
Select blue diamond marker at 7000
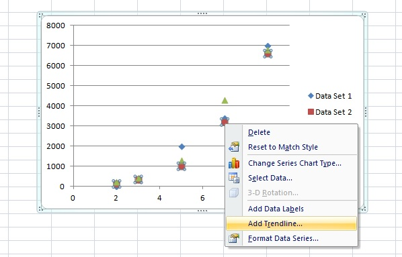pyautogui.click(x=268, y=46)
